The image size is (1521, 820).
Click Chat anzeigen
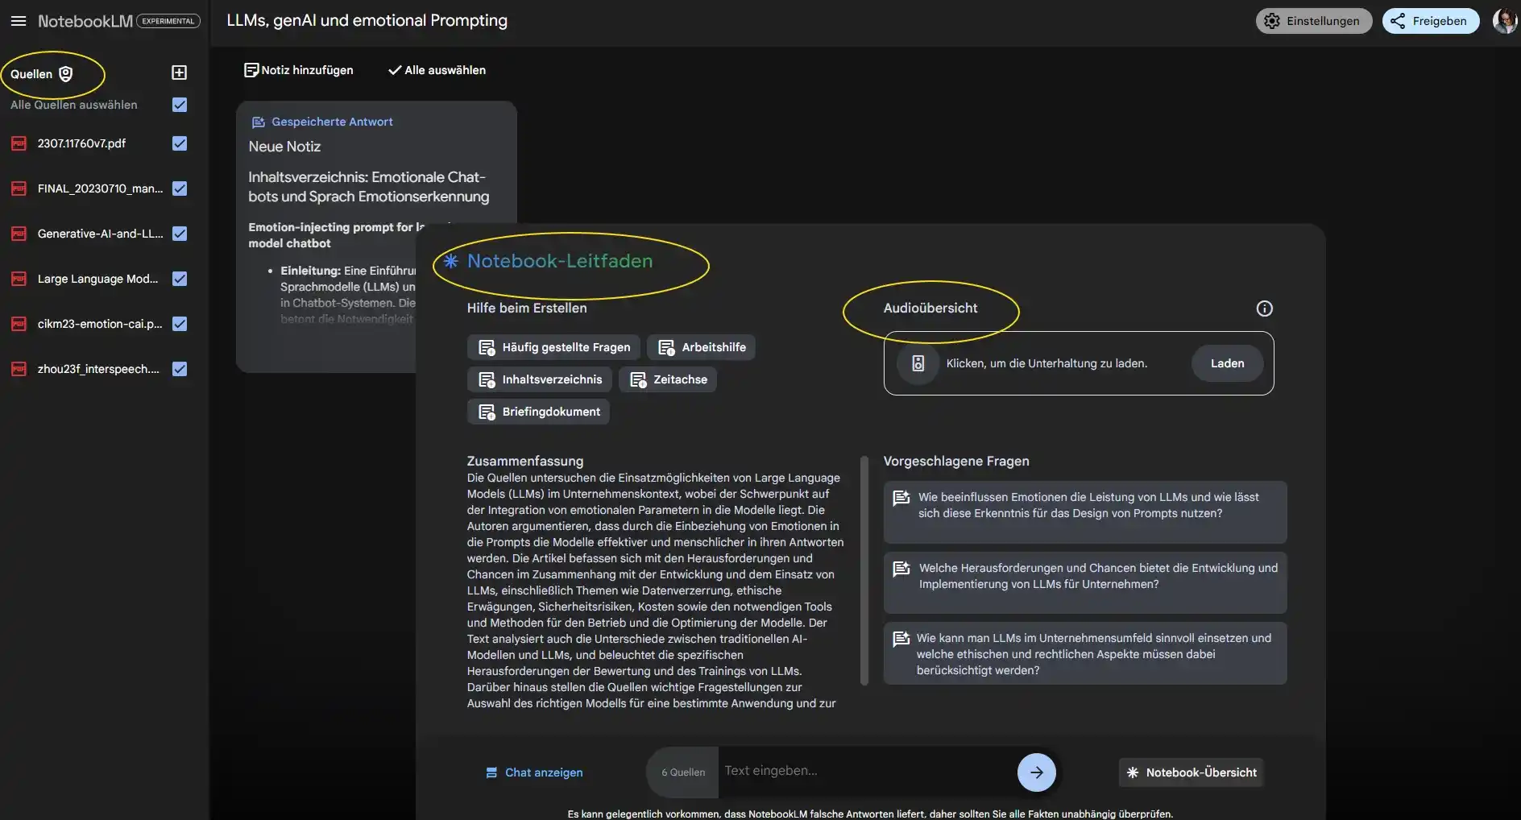[x=534, y=772]
